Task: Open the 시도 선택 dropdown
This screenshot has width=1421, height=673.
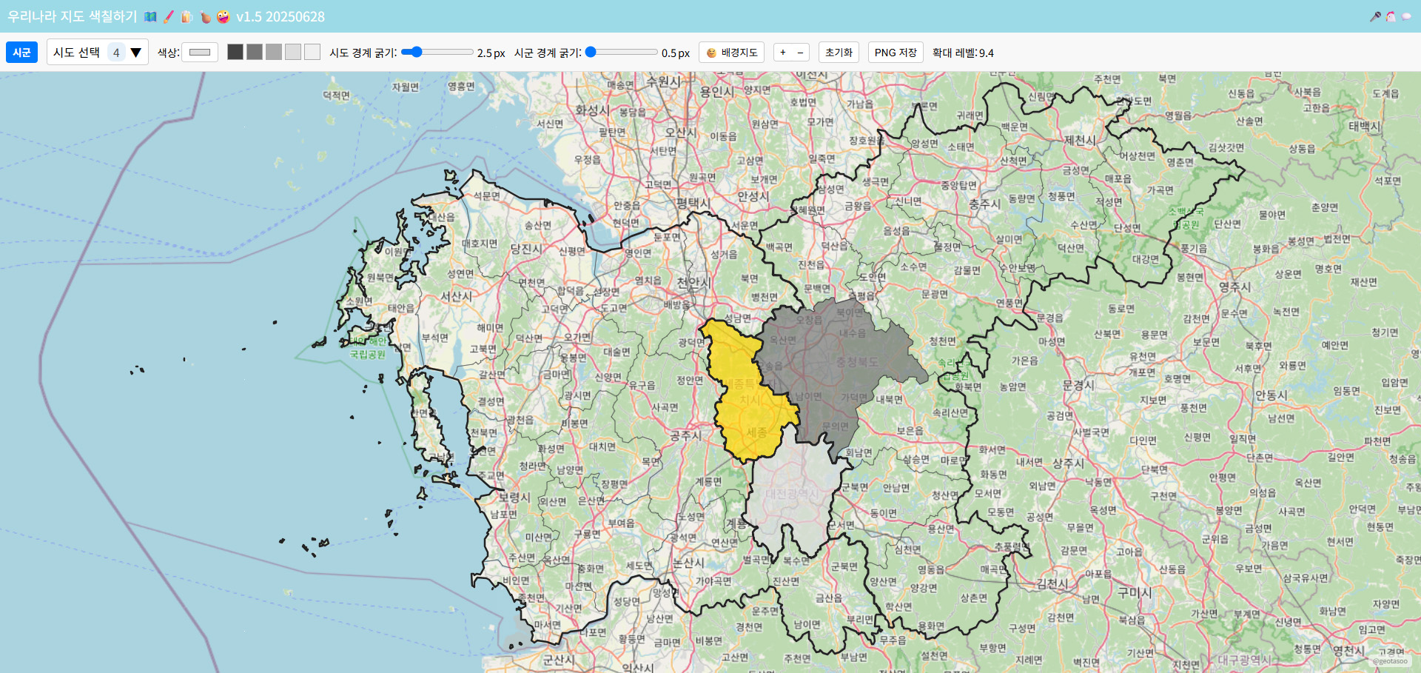Action: coord(97,53)
